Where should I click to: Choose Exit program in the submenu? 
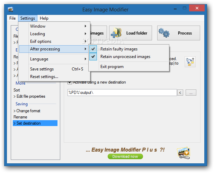click(x=129, y=67)
